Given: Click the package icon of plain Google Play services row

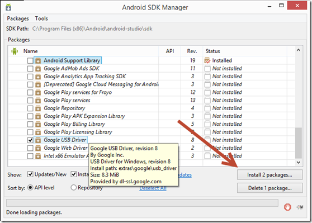Looking at the screenshot, I should pos(38,100).
